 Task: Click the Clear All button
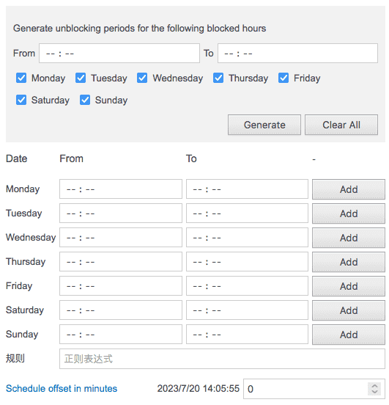341,125
